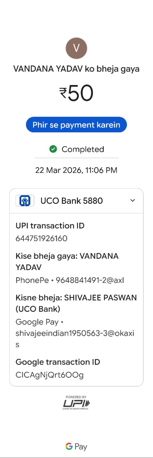Open the UCO Bank 5880 label

pos(72,201)
